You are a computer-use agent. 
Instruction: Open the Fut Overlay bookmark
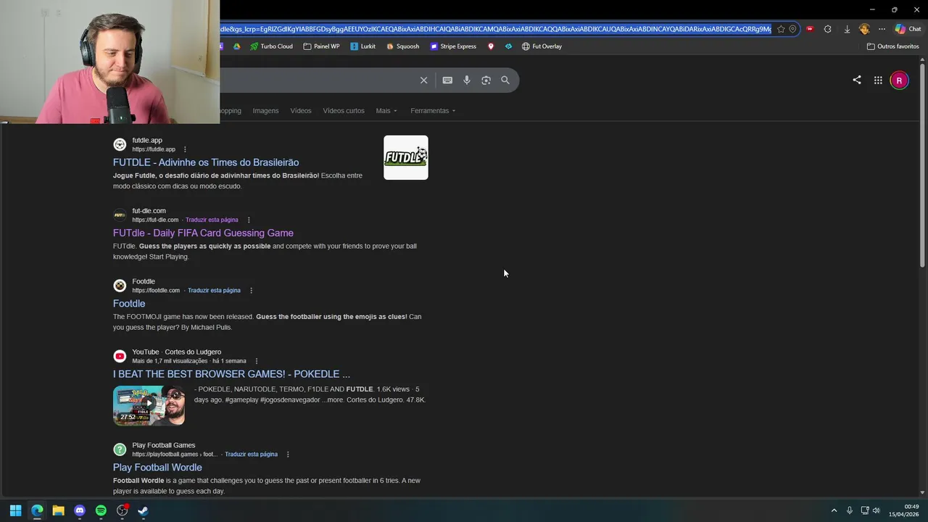pos(542,46)
